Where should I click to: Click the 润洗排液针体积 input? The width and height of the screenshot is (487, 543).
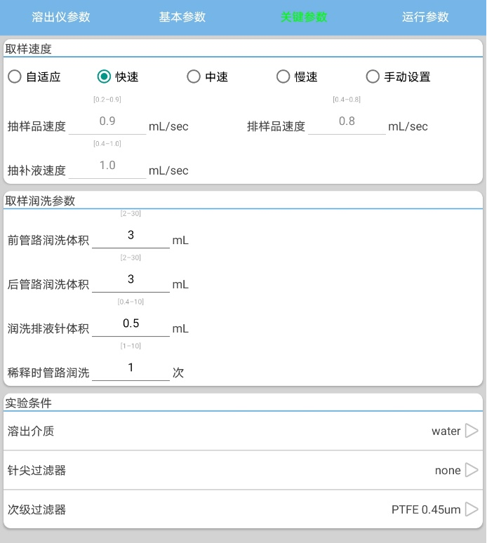click(x=131, y=324)
